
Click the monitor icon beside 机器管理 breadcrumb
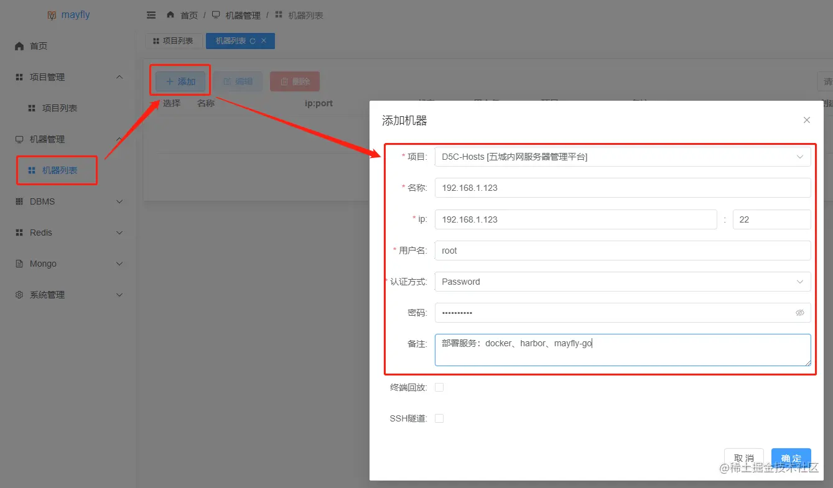(x=216, y=14)
